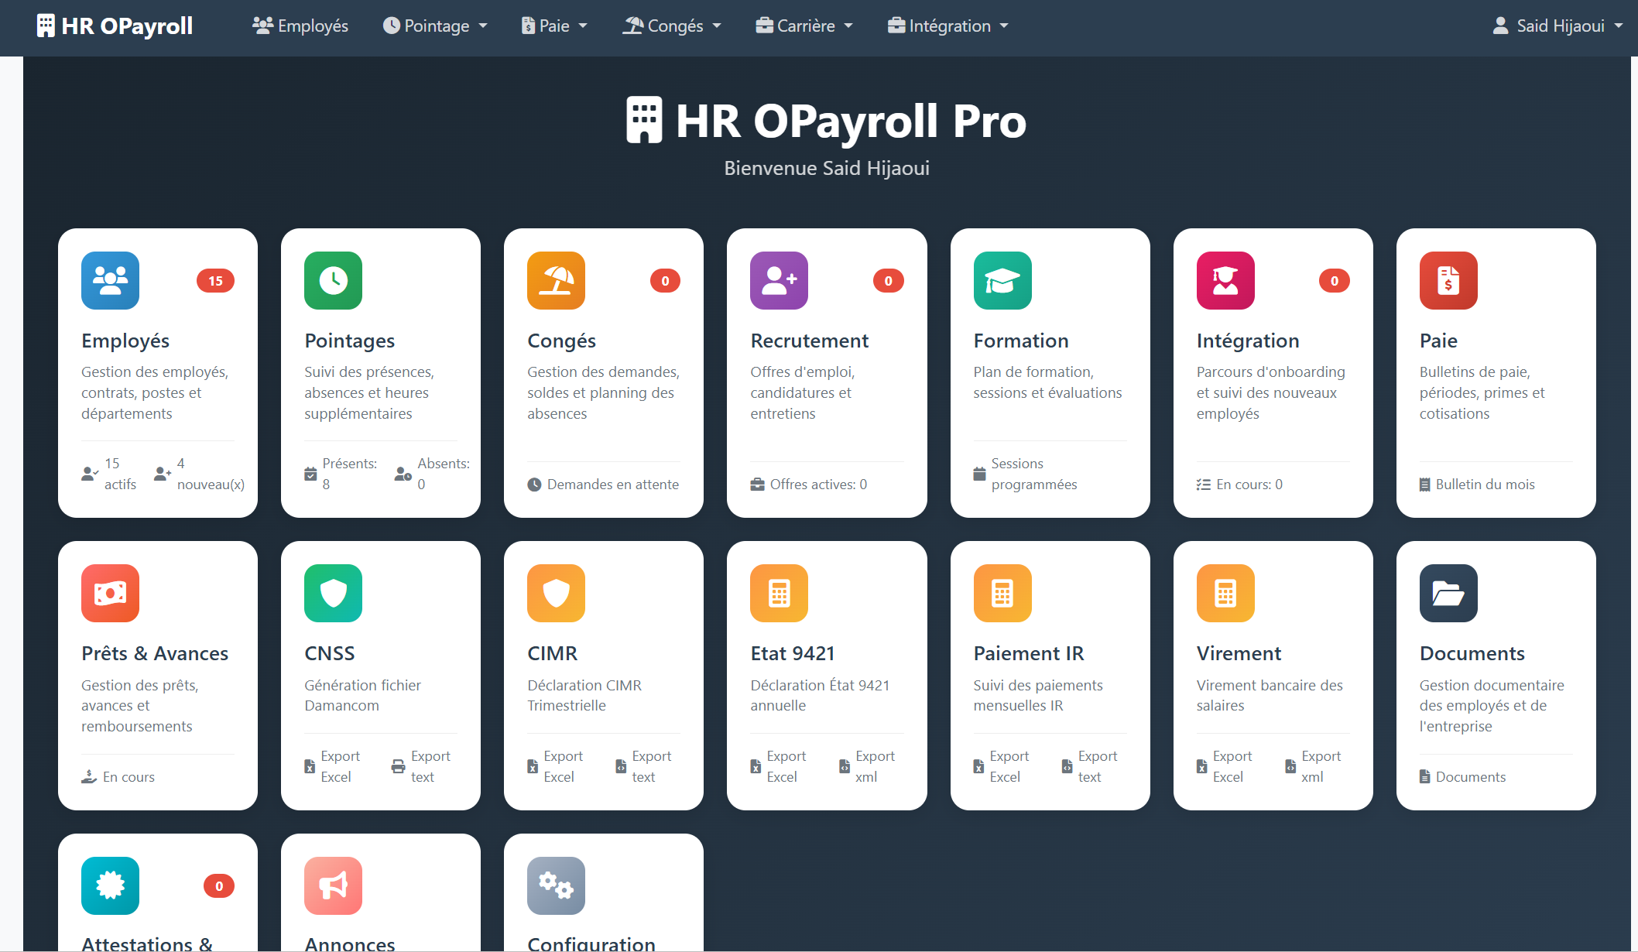
Task: Click the Recrutement card title
Action: click(x=809, y=341)
